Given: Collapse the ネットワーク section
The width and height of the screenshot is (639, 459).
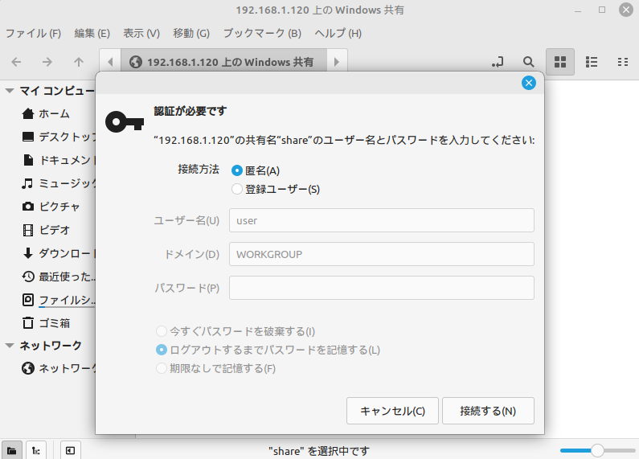Looking at the screenshot, I should coord(10,346).
